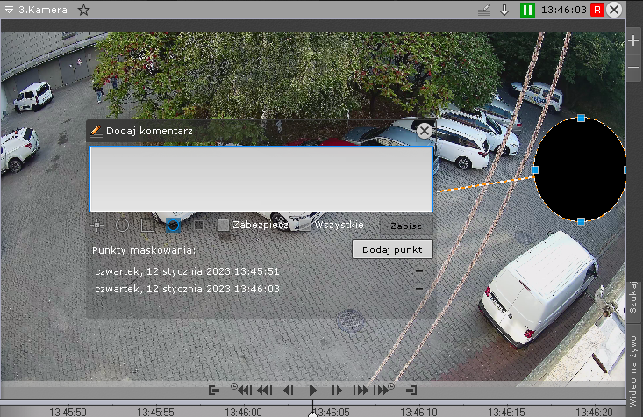Click the red R recording indicator
643x417 pixels.
click(597, 11)
